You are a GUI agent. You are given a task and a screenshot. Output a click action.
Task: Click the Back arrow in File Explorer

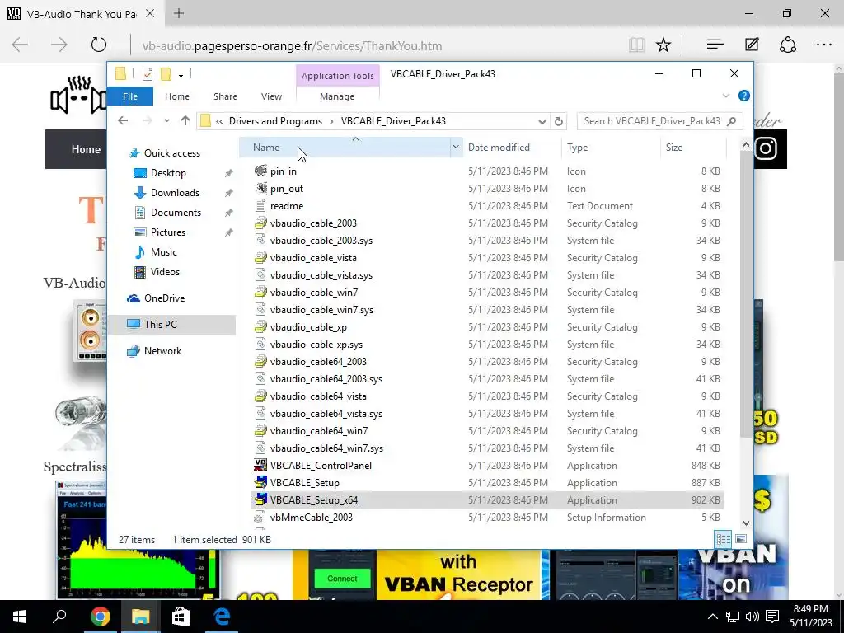coord(123,120)
